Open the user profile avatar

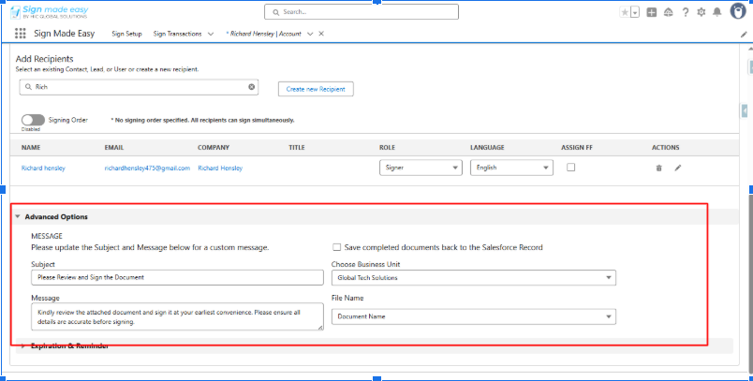(738, 11)
